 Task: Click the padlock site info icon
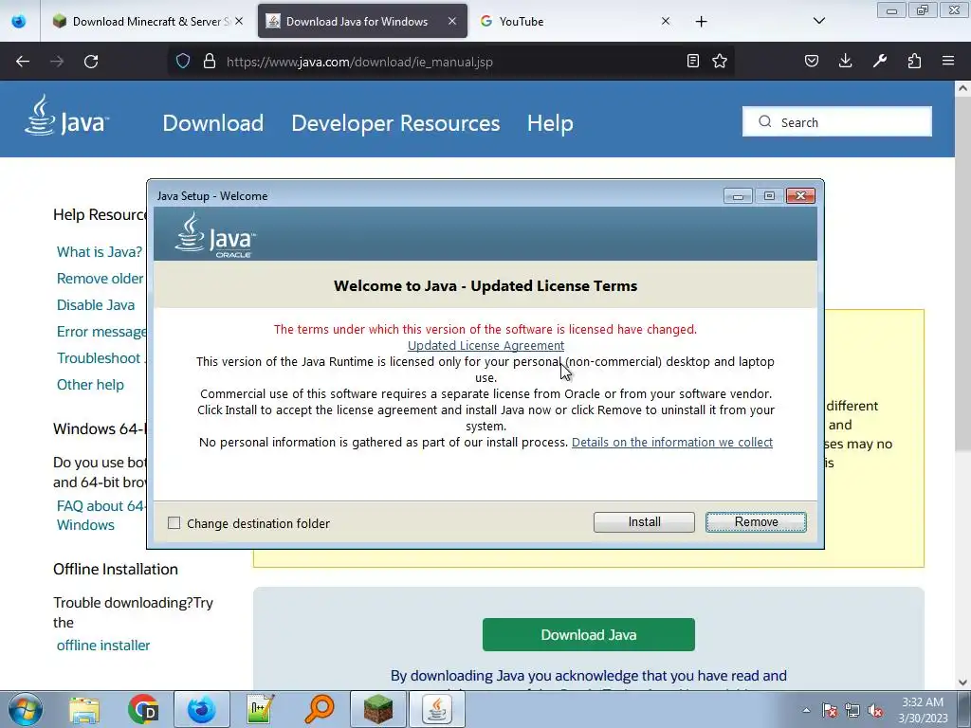(210, 62)
